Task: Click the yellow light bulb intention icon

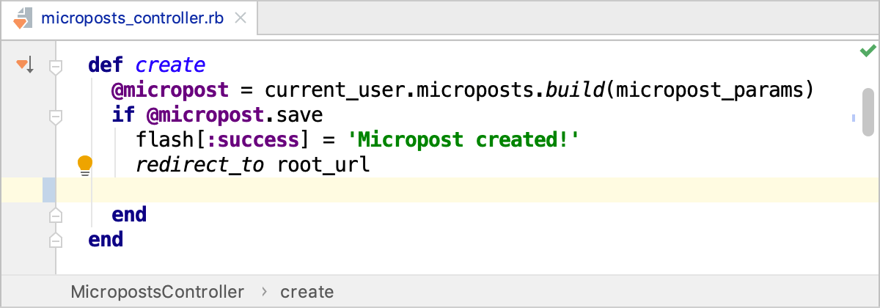Action: (x=85, y=165)
